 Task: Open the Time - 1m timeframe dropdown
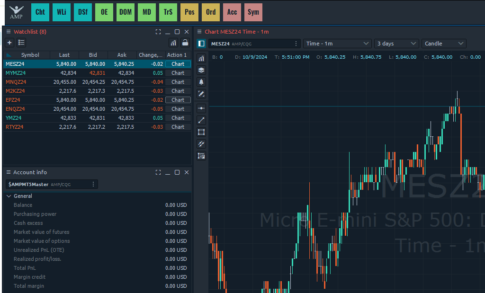(337, 44)
